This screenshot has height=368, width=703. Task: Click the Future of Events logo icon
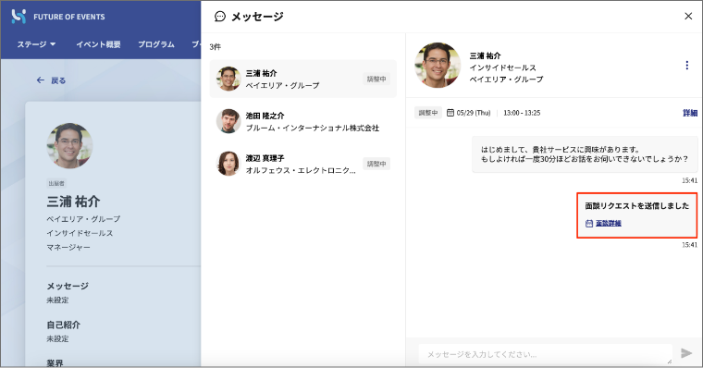coord(18,17)
